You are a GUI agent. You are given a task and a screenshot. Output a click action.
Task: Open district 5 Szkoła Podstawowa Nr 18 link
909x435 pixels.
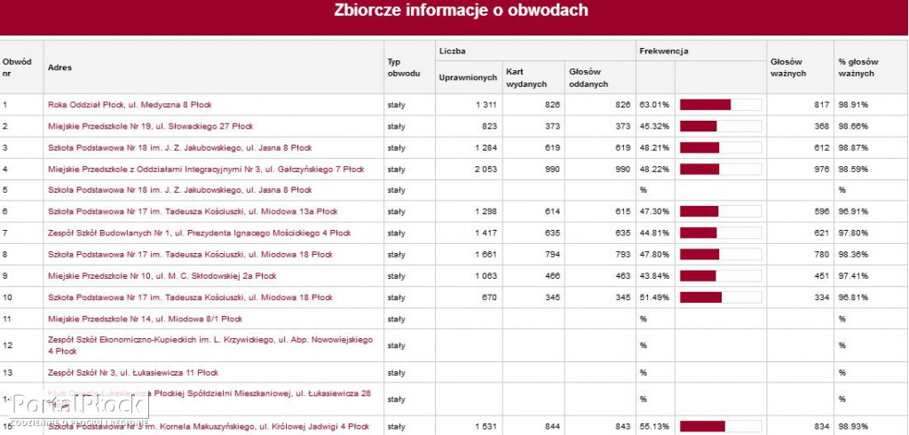179,190
